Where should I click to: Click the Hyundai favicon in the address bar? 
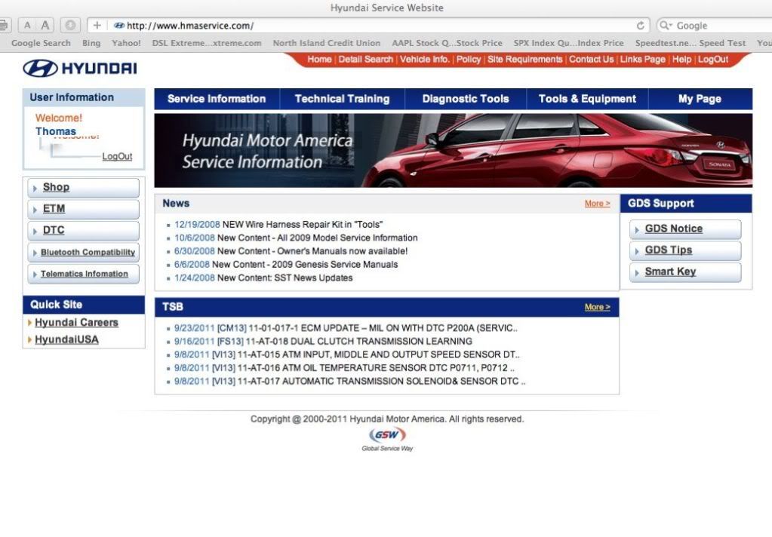click(119, 26)
